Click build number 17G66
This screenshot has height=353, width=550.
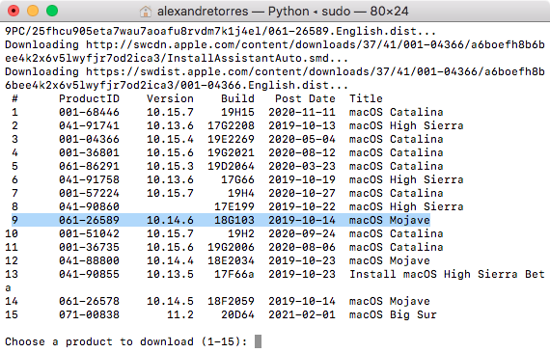pos(237,179)
